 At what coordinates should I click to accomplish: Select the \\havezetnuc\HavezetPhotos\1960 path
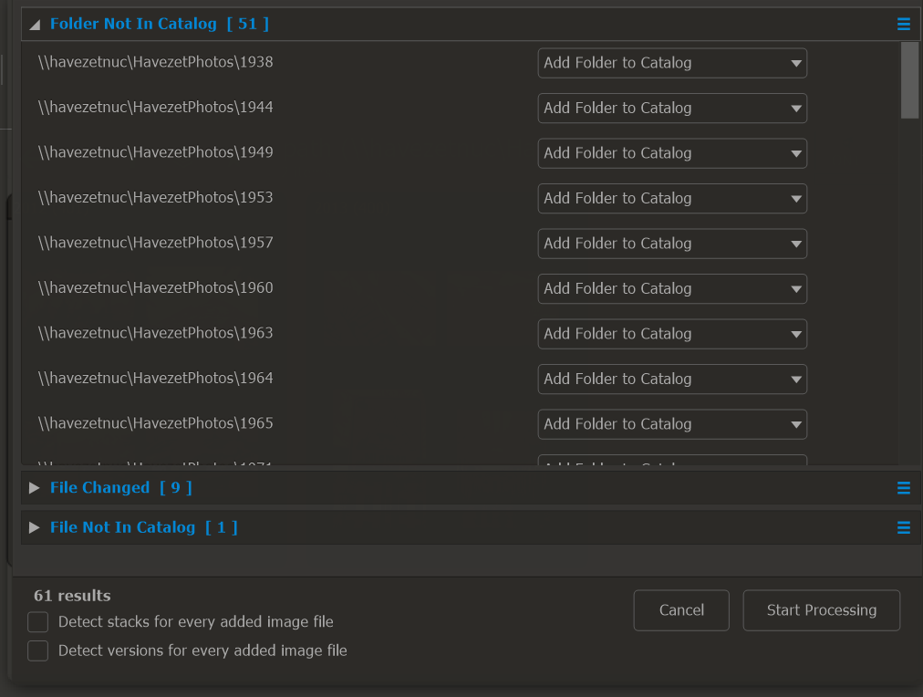(155, 288)
